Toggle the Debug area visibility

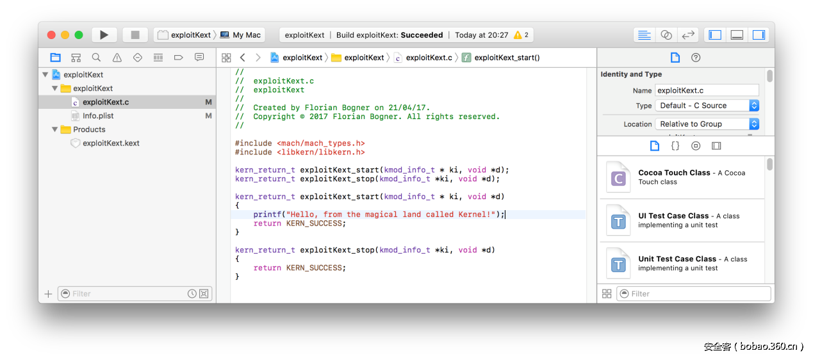coord(737,35)
